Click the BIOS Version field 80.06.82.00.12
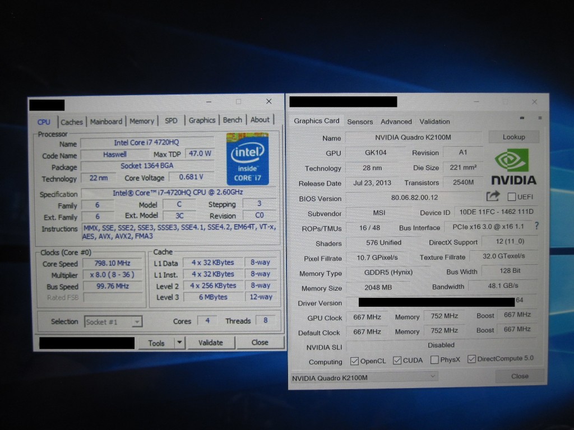Image resolution: width=574 pixels, height=430 pixels. click(414, 198)
